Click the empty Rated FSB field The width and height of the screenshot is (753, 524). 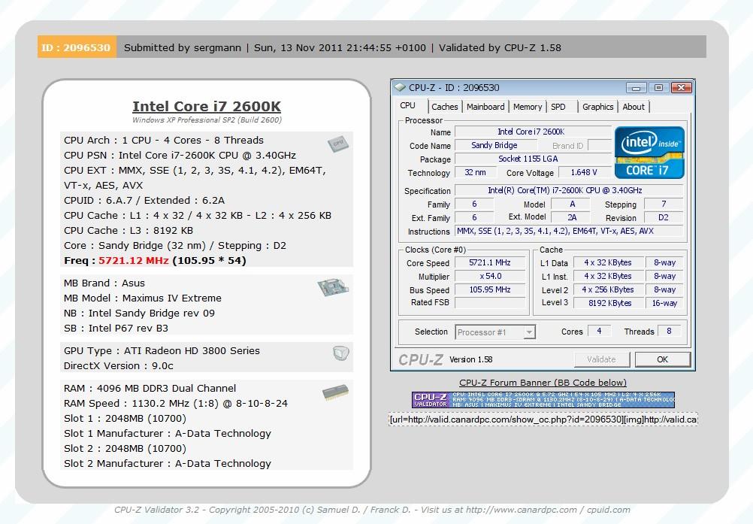(490, 303)
